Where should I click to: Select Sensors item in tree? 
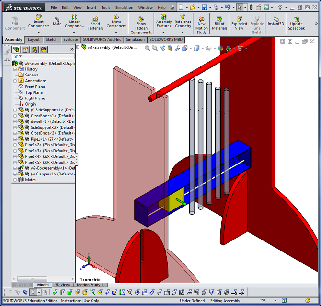tap(32, 75)
